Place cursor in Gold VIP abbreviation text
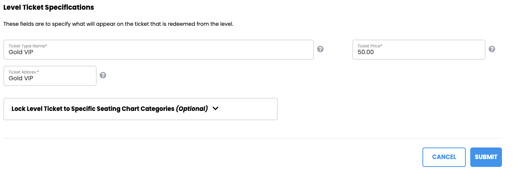518x177 pixels. 21,78
